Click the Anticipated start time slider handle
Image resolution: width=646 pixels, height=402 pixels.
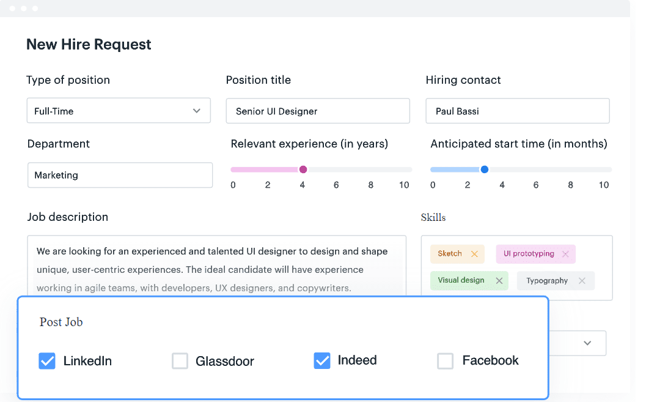(x=485, y=169)
